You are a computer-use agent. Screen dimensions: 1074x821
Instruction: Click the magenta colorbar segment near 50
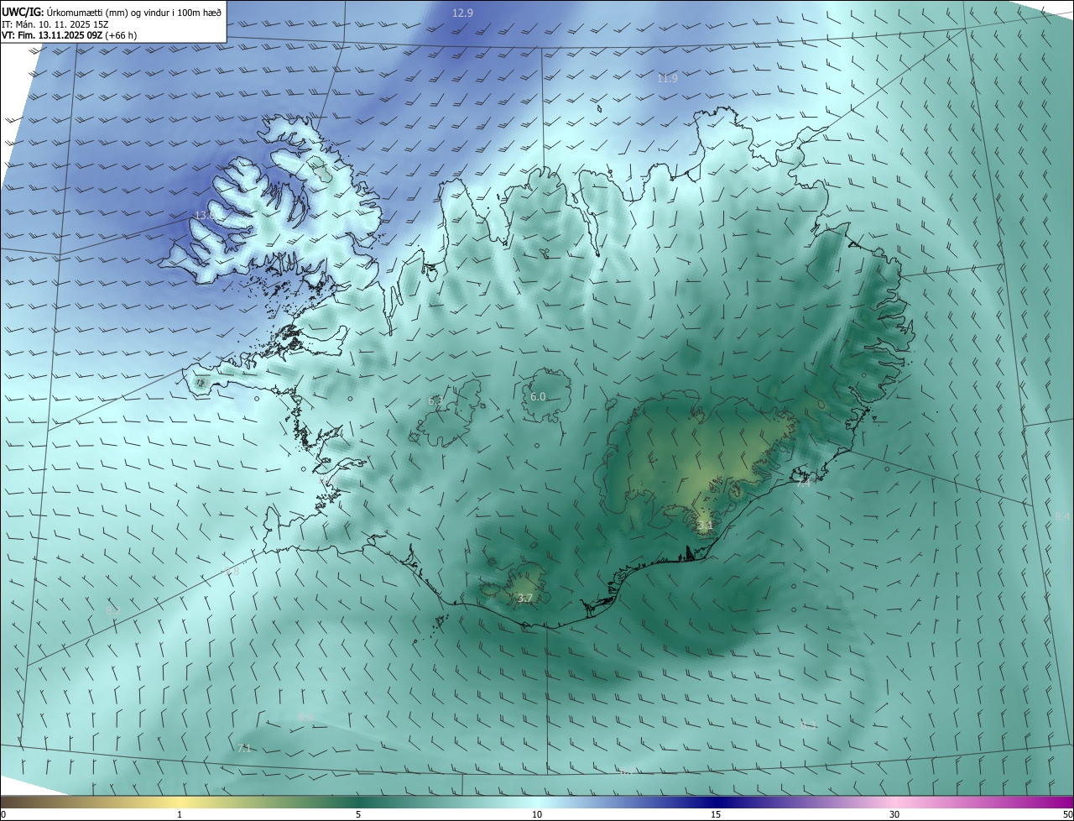tap(1061, 802)
